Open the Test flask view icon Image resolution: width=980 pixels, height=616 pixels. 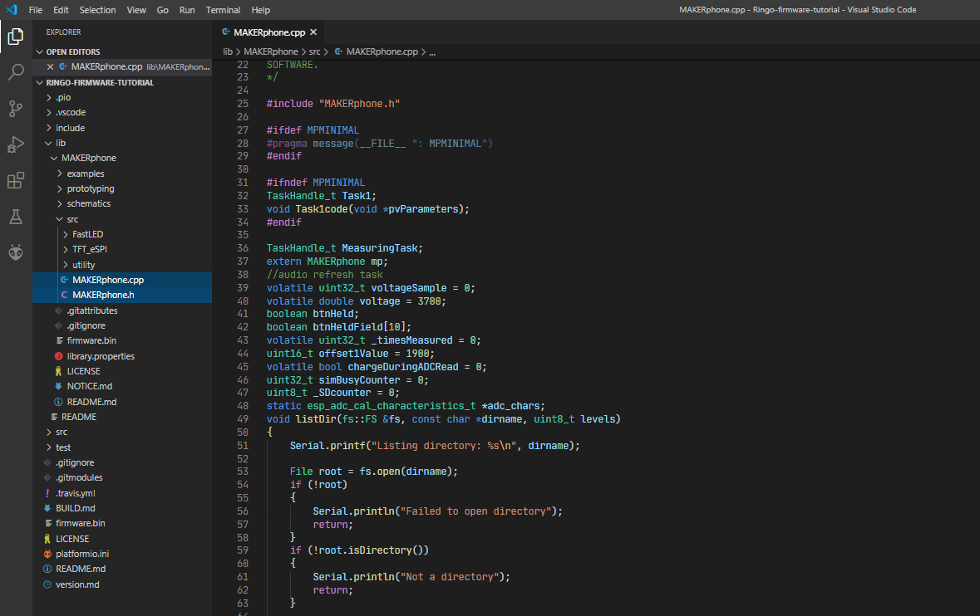(16, 217)
